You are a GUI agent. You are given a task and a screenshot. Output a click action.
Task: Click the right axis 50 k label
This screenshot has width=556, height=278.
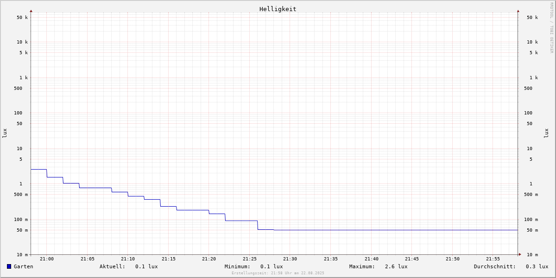pos(532,18)
